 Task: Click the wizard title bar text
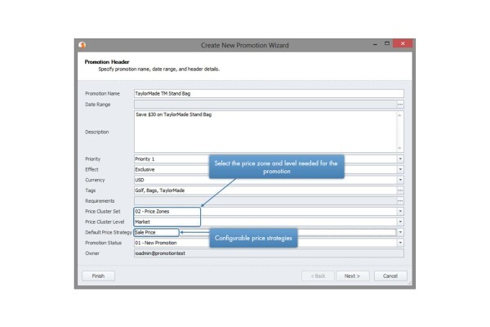click(x=245, y=45)
